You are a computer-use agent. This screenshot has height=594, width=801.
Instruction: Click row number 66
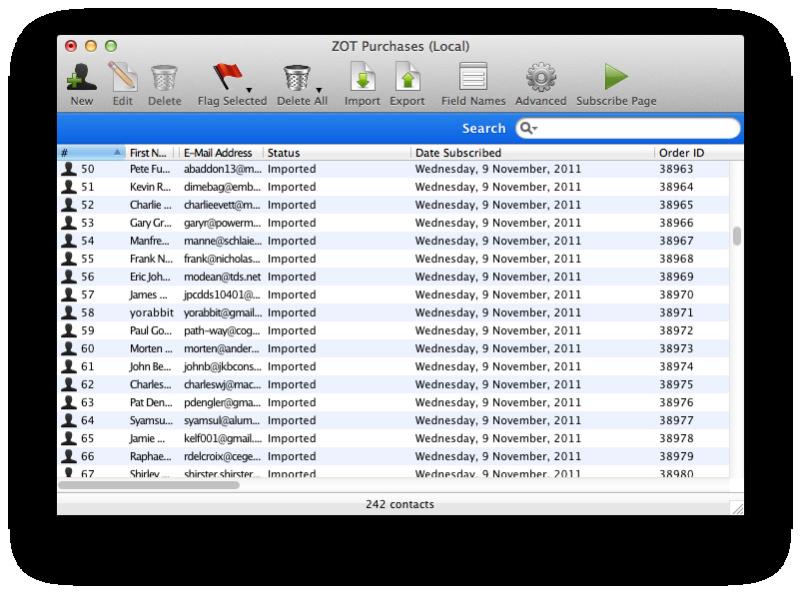87,456
